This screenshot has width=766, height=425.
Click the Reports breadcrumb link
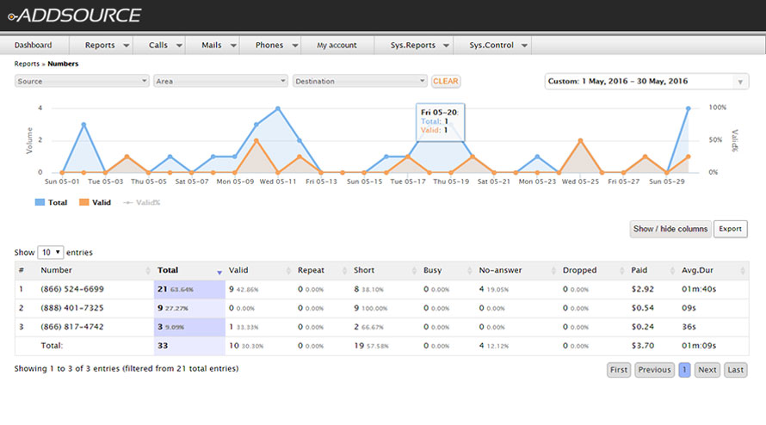point(27,64)
